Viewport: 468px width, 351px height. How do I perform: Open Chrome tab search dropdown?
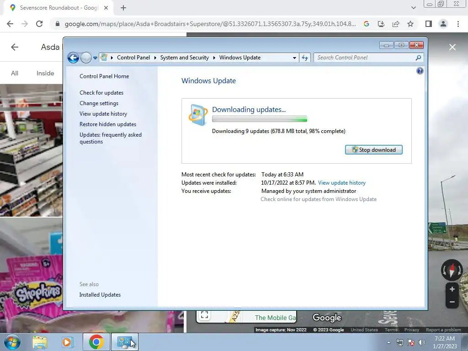tap(413, 8)
